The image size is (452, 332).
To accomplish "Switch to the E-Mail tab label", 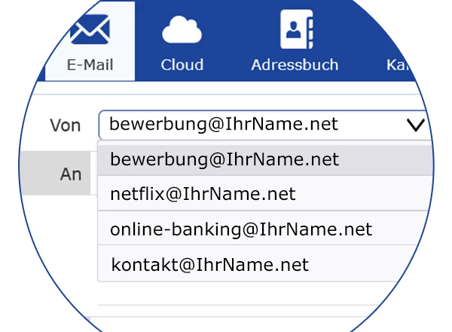I will [90, 65].
